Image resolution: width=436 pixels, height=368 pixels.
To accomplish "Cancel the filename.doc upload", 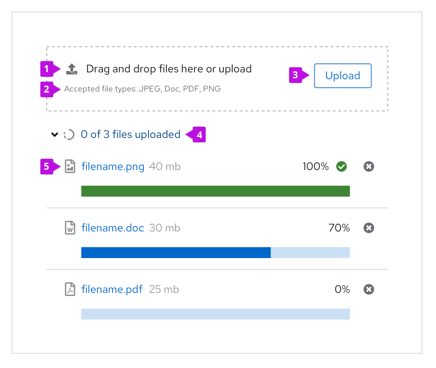I will click(x=369, y=228).
